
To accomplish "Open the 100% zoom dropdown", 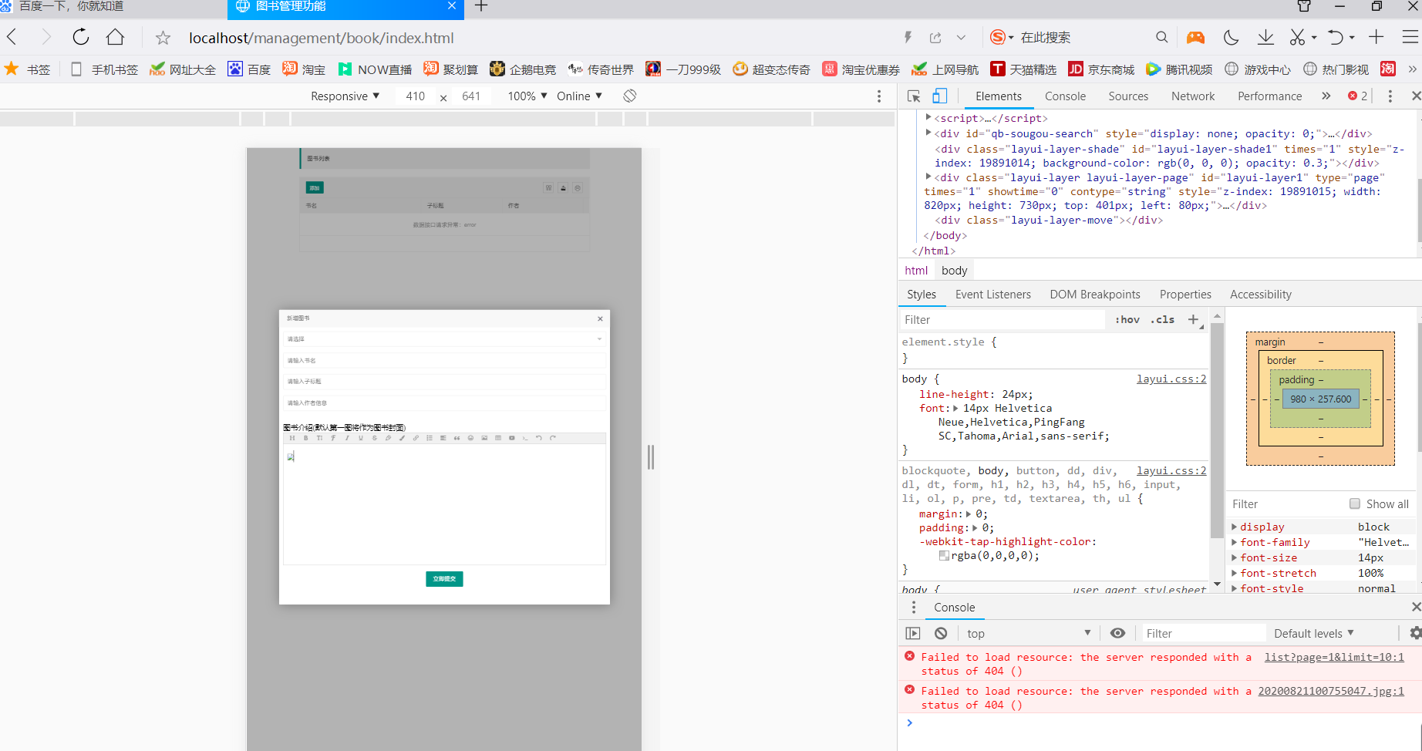I will click(x=527, y=96).
